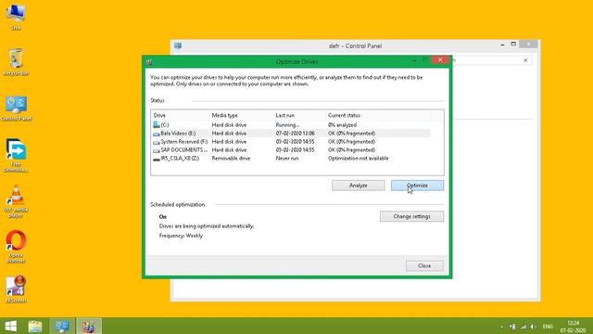593x334 pixels.
Task: Show hidden system tray icons
Action: 502,327
